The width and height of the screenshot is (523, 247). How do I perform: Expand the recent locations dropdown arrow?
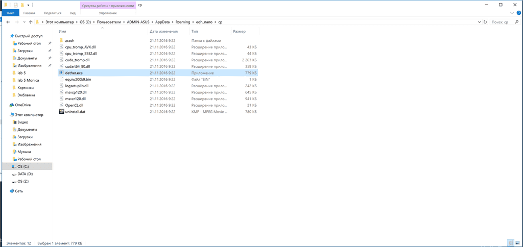point(24,22)
